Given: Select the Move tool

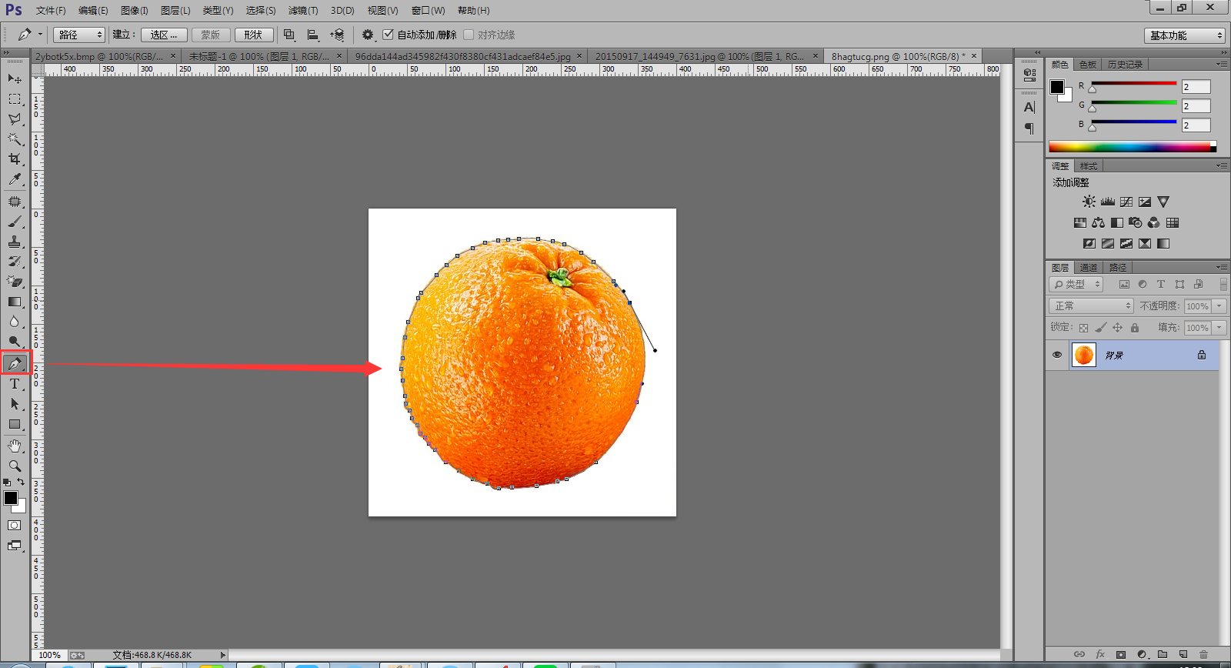Looking at the screenshot, I should pyautogui.click(x=15, y=78).
